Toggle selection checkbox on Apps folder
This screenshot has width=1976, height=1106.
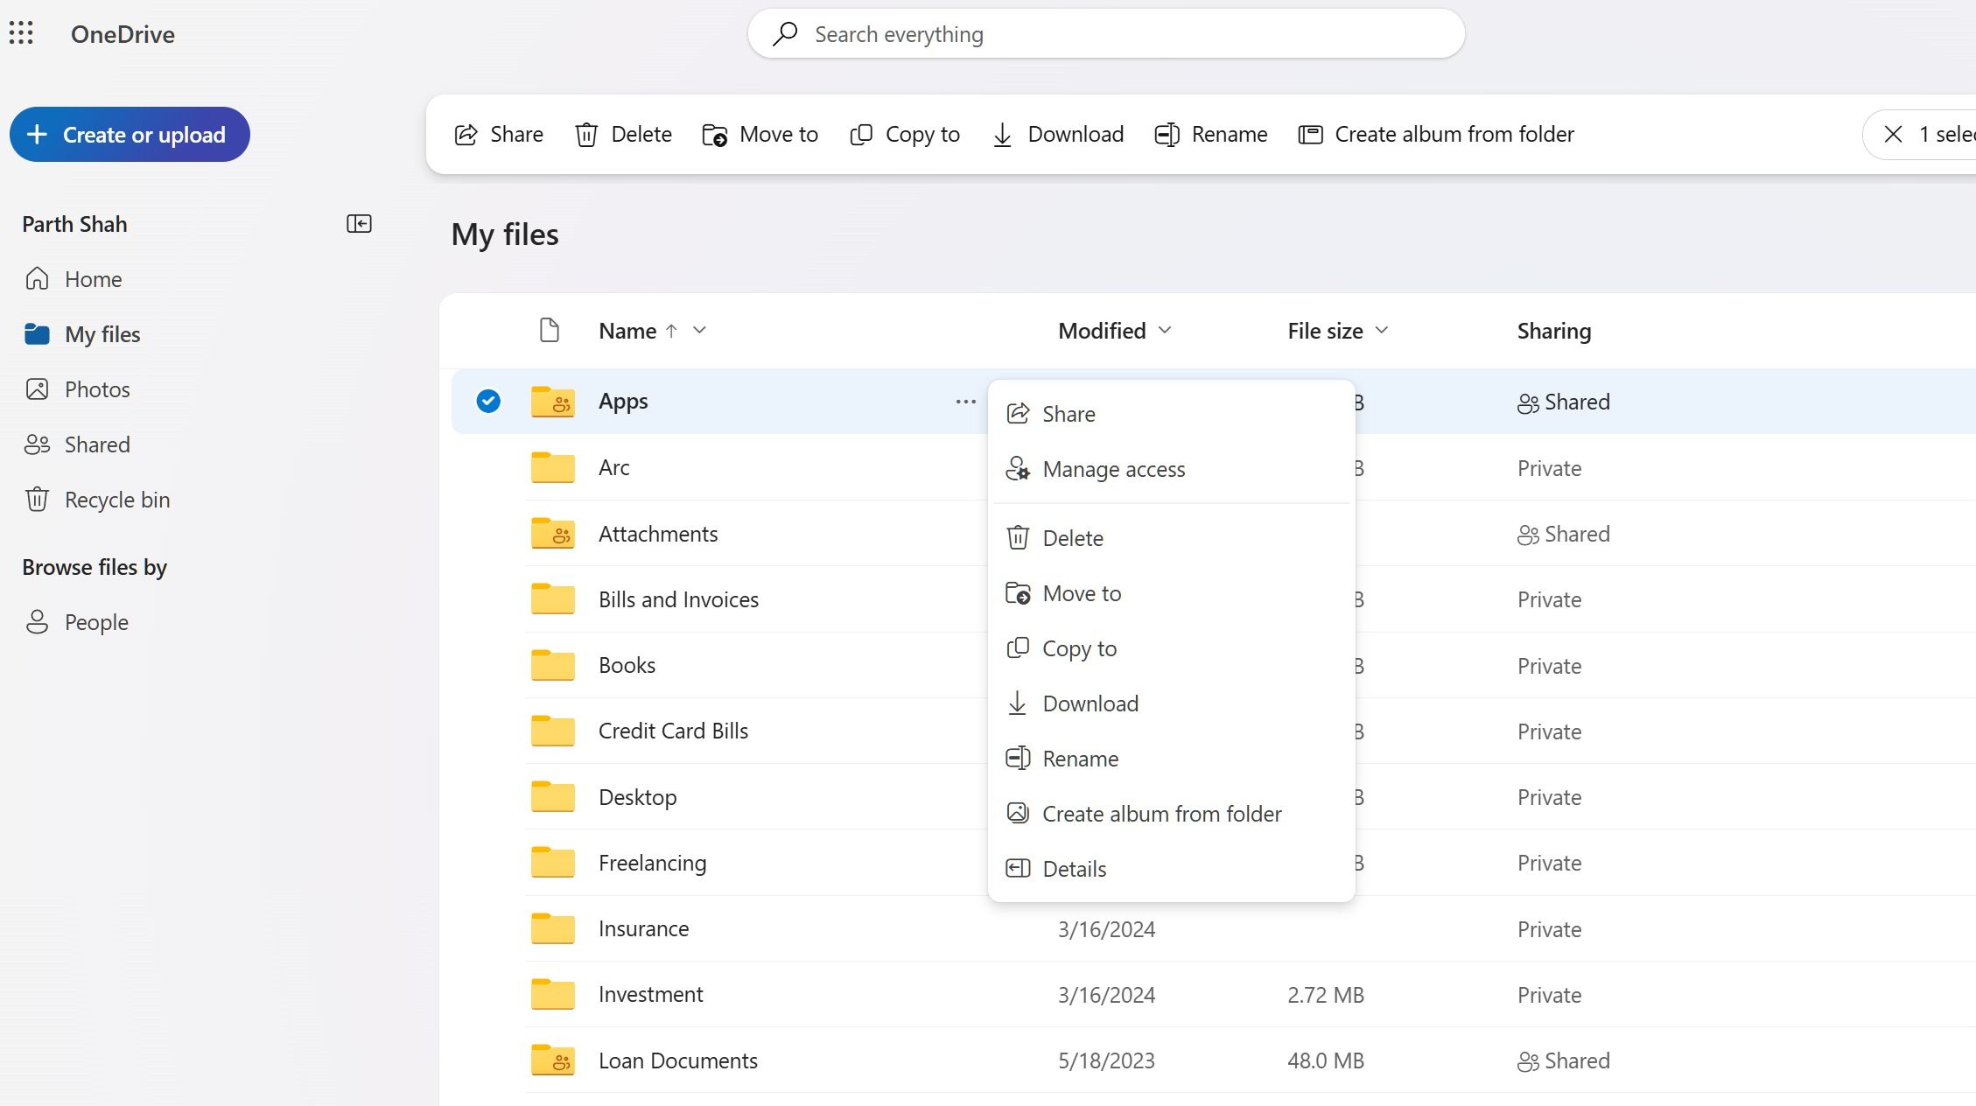[x=487, y=401]
